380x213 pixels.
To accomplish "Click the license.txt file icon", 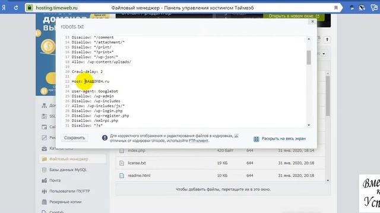I will pyautogui.click(x=122, y=163).
